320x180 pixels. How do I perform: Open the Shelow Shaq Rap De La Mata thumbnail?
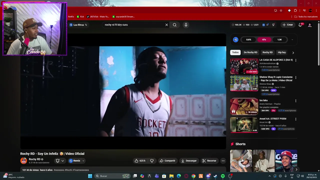tap(244, 83)
